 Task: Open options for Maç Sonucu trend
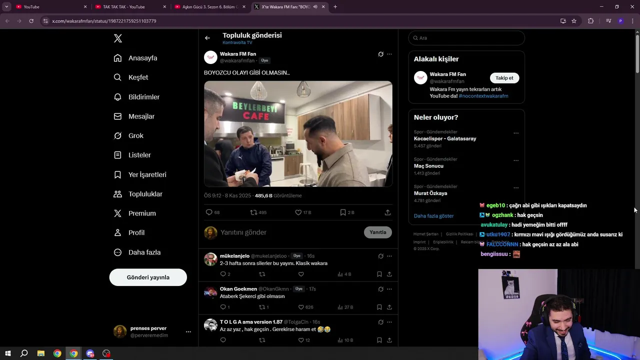click(x=516, y=160)
